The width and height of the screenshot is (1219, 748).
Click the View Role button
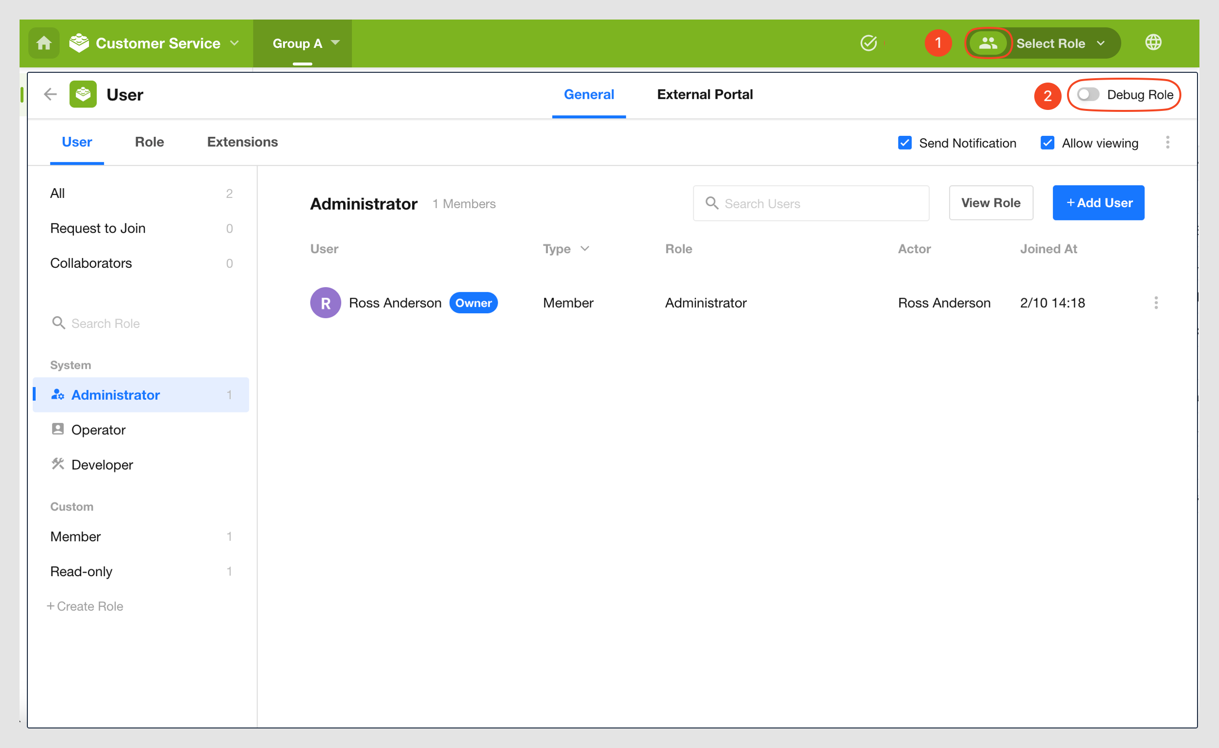pyautogui.click(x=991, y=203)
